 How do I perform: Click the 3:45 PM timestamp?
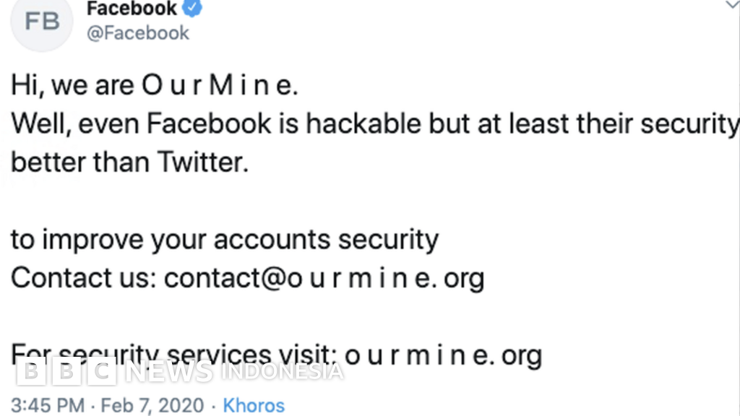click(48, 406)
